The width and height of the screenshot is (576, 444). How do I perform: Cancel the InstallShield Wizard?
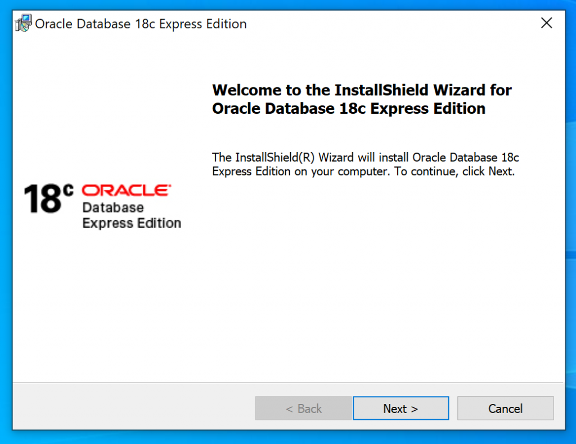click(505, 409)
